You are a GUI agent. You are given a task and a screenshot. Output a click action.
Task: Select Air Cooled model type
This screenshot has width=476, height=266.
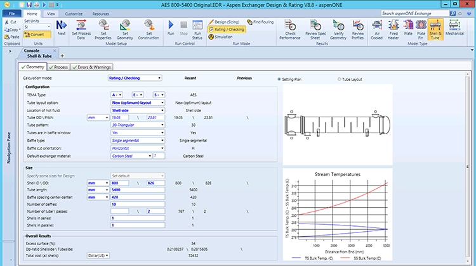pyautogui.click(x=377, y=29)
